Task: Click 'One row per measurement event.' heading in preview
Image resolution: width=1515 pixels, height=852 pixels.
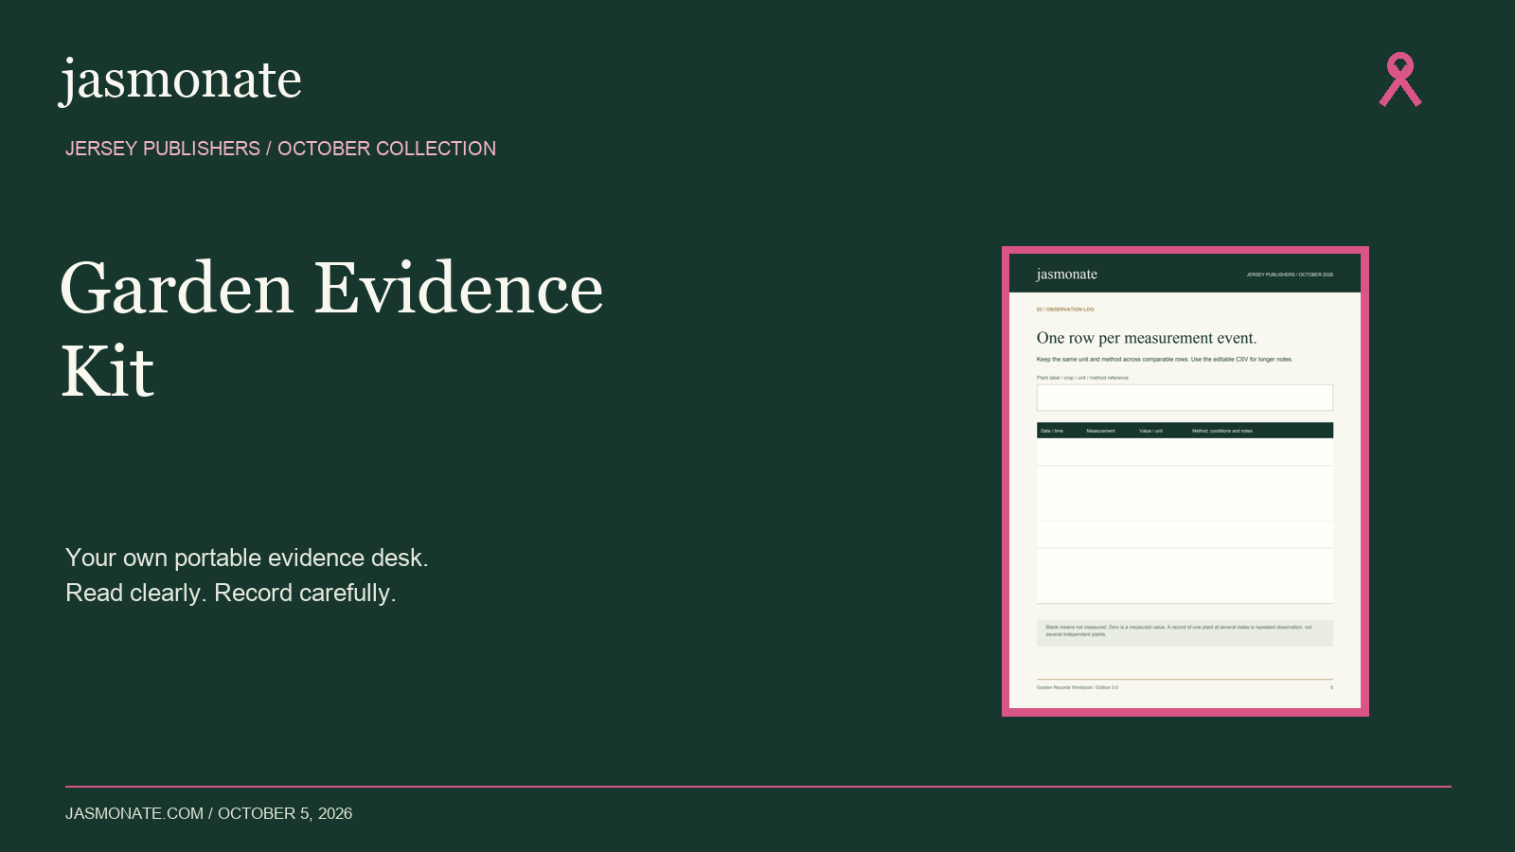Action: [x=1147, y=338]
